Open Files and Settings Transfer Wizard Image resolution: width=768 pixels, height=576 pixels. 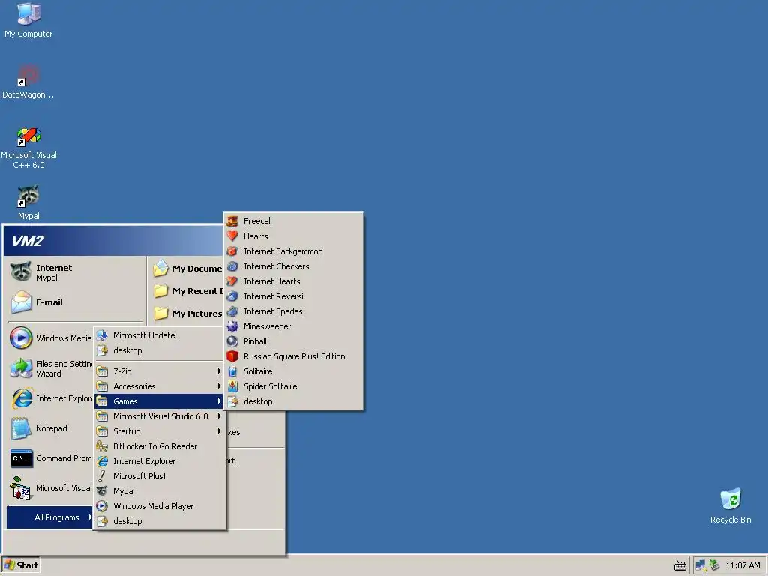[x=50, y=368]
